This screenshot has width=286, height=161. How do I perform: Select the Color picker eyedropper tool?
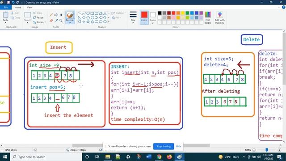[x=56, y=21]
